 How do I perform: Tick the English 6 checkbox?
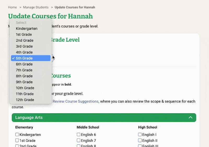click(78, 135)
